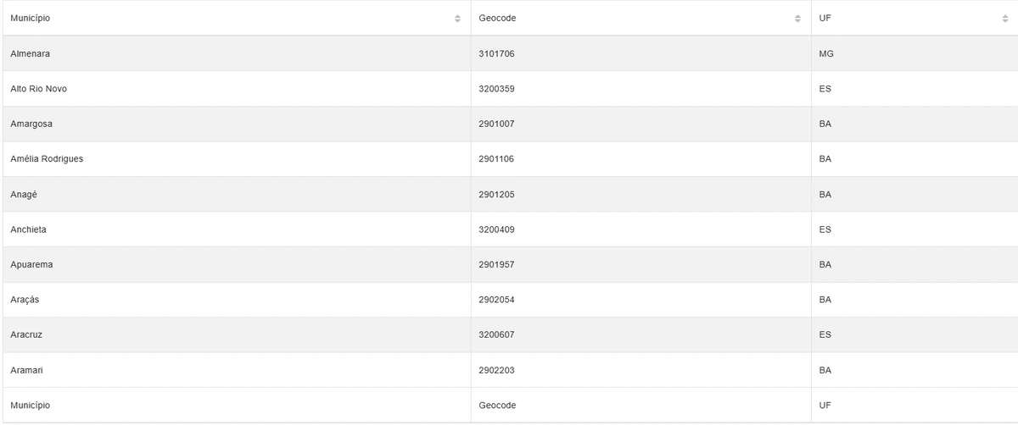This screenshot has width=1018, height=425.
Task: Select the Aracruz cell
Action: point(26,335)
